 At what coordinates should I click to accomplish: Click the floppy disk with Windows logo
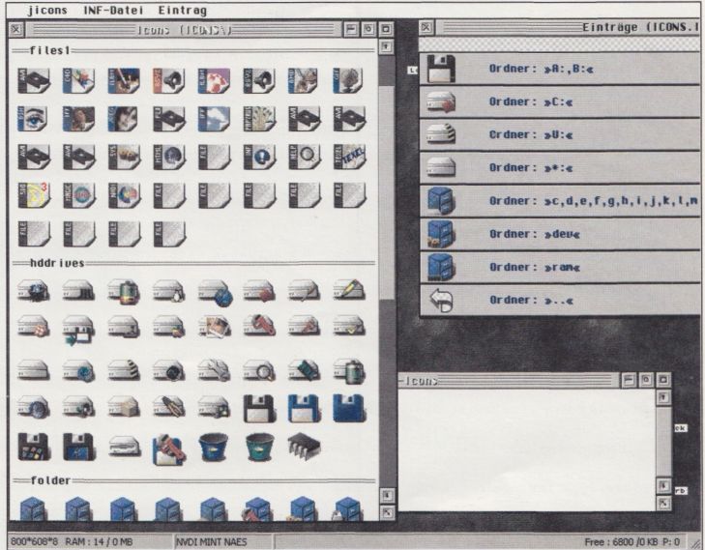pos(34,446)
